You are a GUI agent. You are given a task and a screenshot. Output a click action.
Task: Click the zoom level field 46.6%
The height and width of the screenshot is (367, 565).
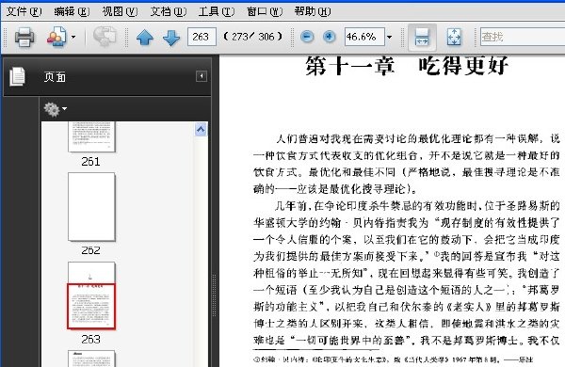pyautogui.click(x=364, y=37)
